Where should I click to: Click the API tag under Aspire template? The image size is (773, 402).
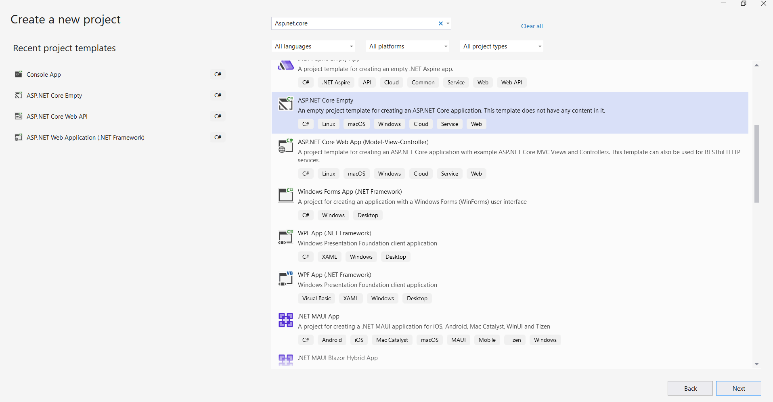367,82
